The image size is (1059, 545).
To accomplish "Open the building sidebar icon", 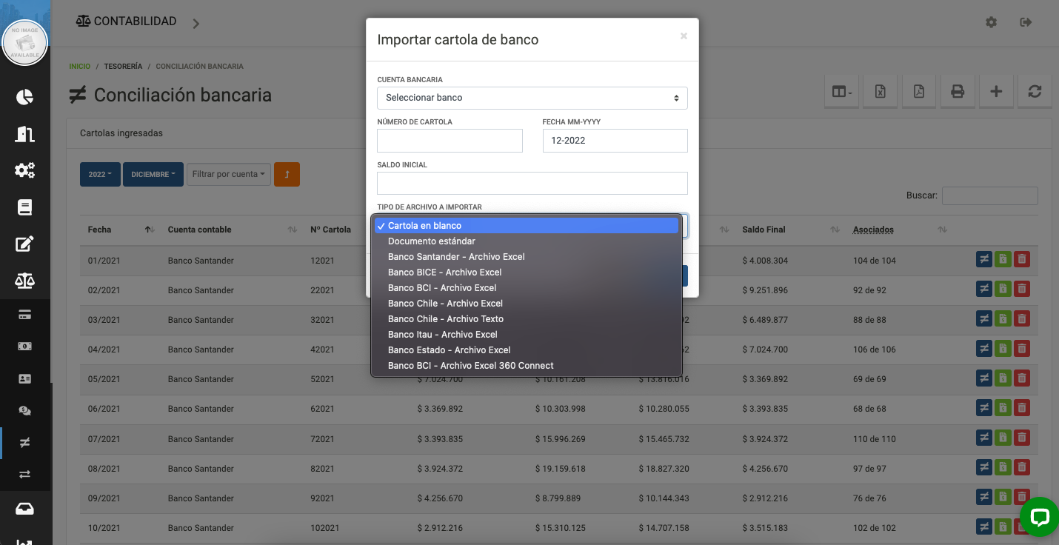I will [25, 134].
